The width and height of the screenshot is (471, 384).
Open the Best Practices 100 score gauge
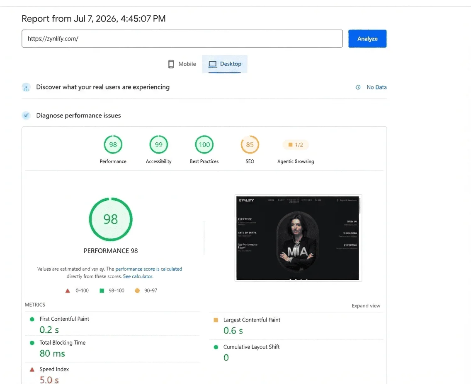pyautogui.click(x=204, y=144)
